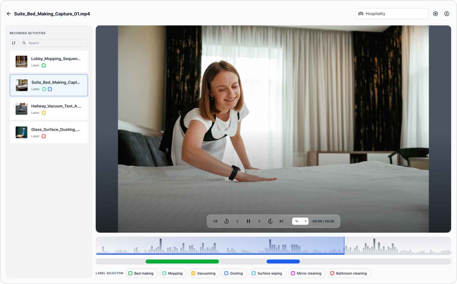Screen dimensions: 457x284
Task: Click blue label box on Suite bed making item
Action: click(50, 89)
